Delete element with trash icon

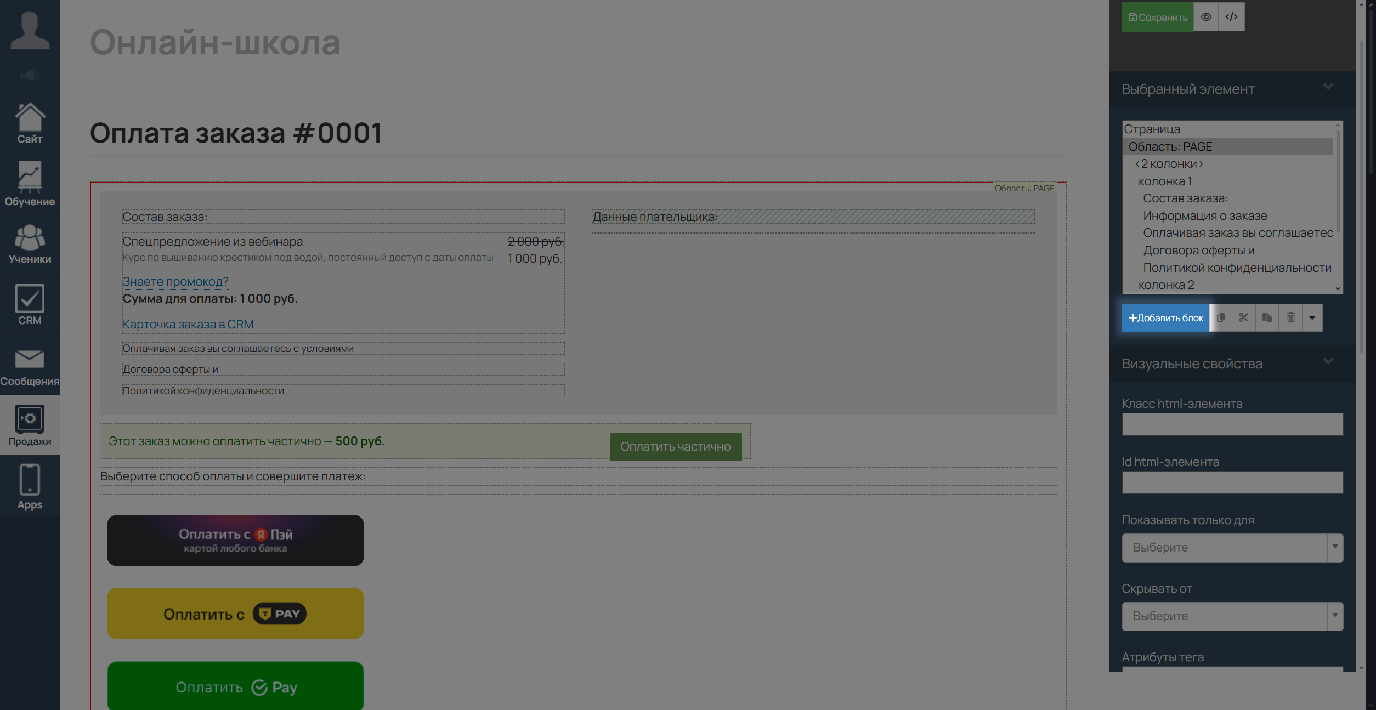tap(1291, 317)
